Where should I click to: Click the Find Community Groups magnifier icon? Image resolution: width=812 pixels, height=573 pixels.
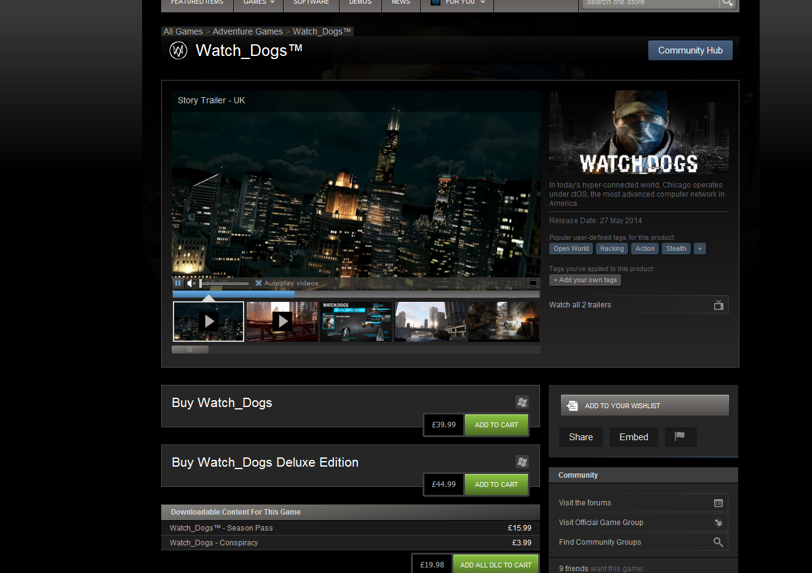[718, 542]
